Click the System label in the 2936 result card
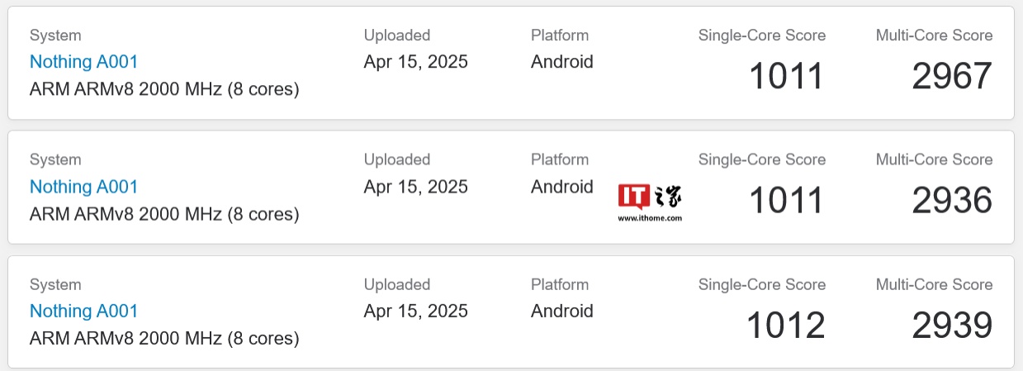The height and width of the screenshot is (371, 1023). pyautogui.click(x=55, y=159)
